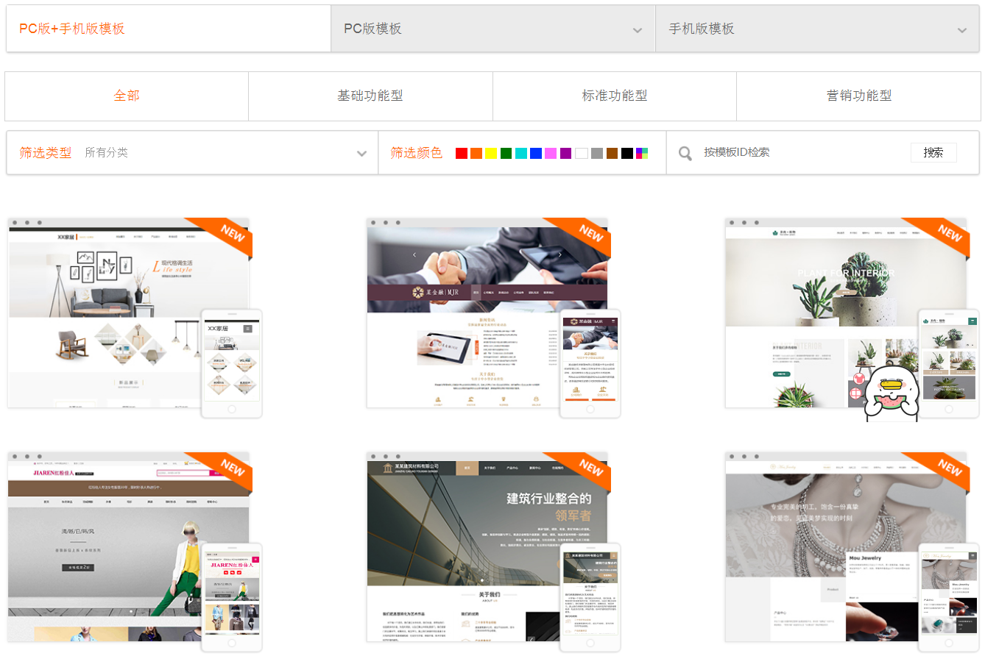Click the NEW ribbon on jewelry template
This screenshot has width=985, height=656.
948,468
